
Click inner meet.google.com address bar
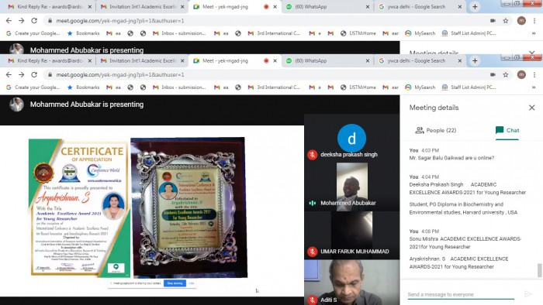coord(265,74)
